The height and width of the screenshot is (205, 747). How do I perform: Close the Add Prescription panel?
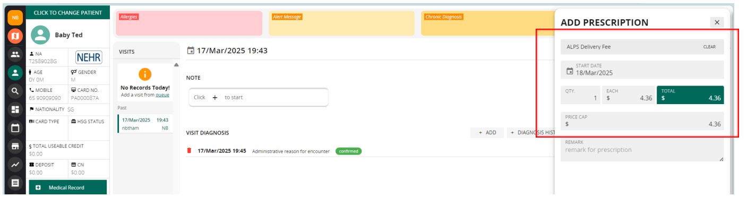(x=717, y=22)
